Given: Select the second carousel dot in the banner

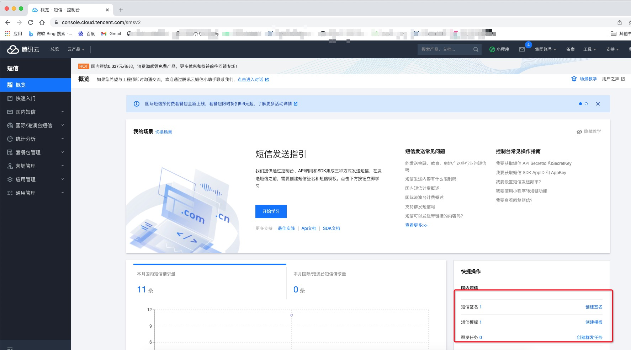Looking at the screenshot, I should click(586, 104).
